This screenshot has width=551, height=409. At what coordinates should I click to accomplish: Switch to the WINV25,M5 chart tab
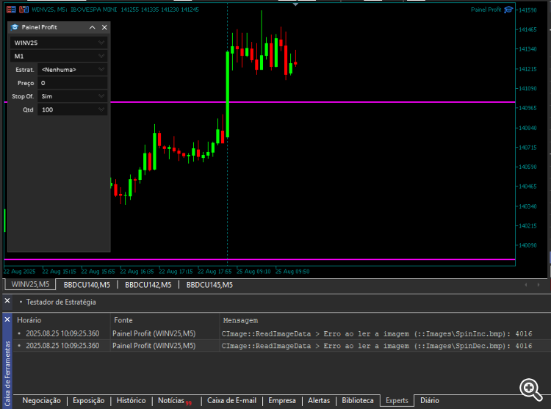click(x=30, y=284)
